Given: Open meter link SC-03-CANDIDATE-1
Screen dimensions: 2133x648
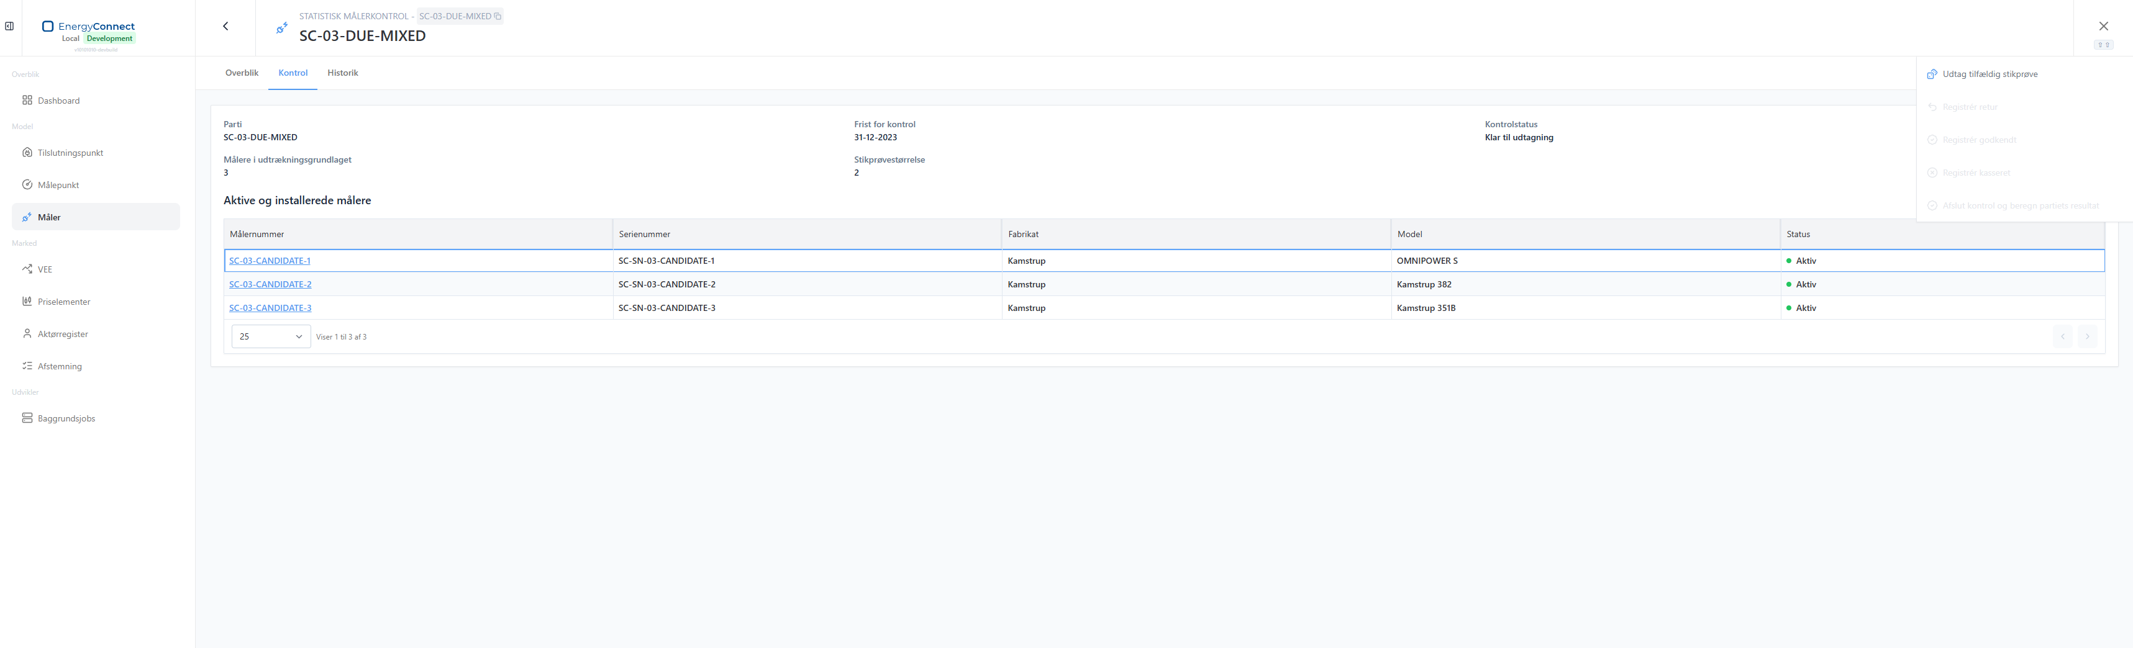Looking at the screenshot, I should point(270,261).
